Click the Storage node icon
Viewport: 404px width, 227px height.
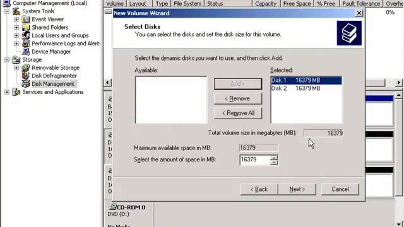16,60
